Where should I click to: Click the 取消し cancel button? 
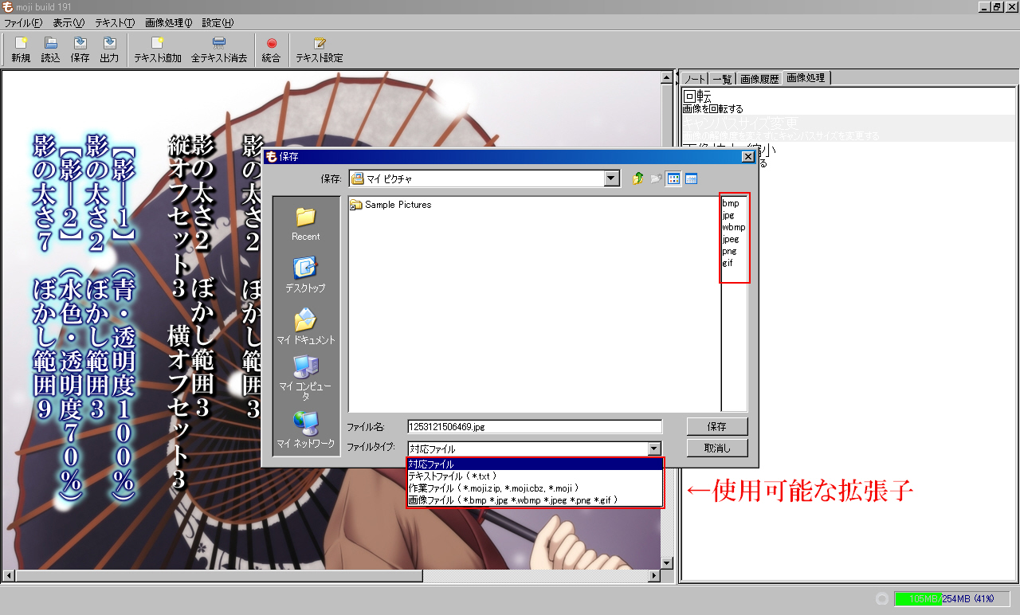pyautogui.click(x=717, y=448)
